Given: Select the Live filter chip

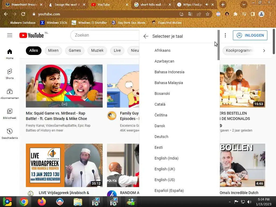Looking at the screenshot, I should coord(117,50).
